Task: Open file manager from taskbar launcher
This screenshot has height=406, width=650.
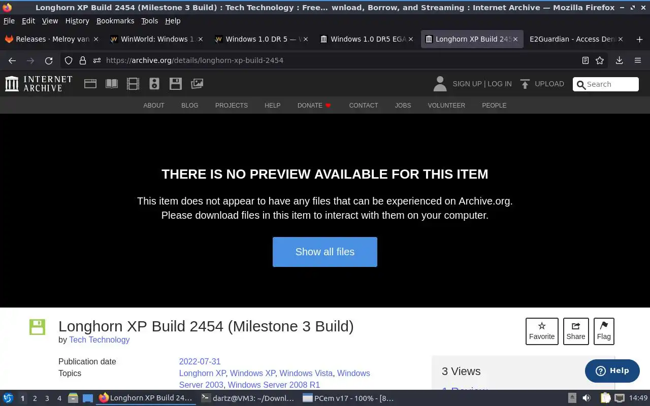Action: (x=73, y=398)
